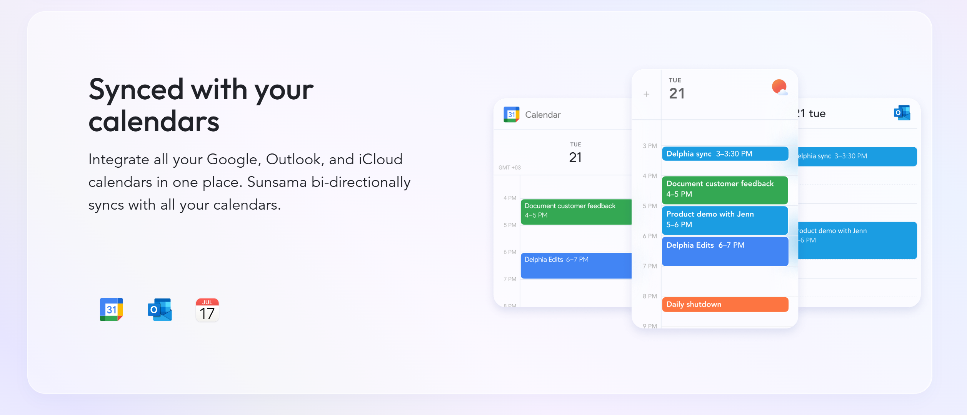Click the orange Daily shutdown event
This screenshot has height=415, width=967.
tap(725, 304)
